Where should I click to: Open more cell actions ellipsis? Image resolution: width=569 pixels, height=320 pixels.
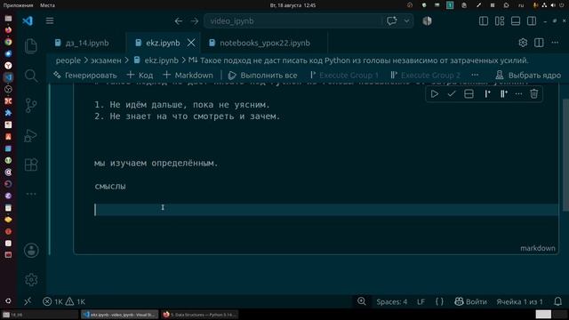518,94
